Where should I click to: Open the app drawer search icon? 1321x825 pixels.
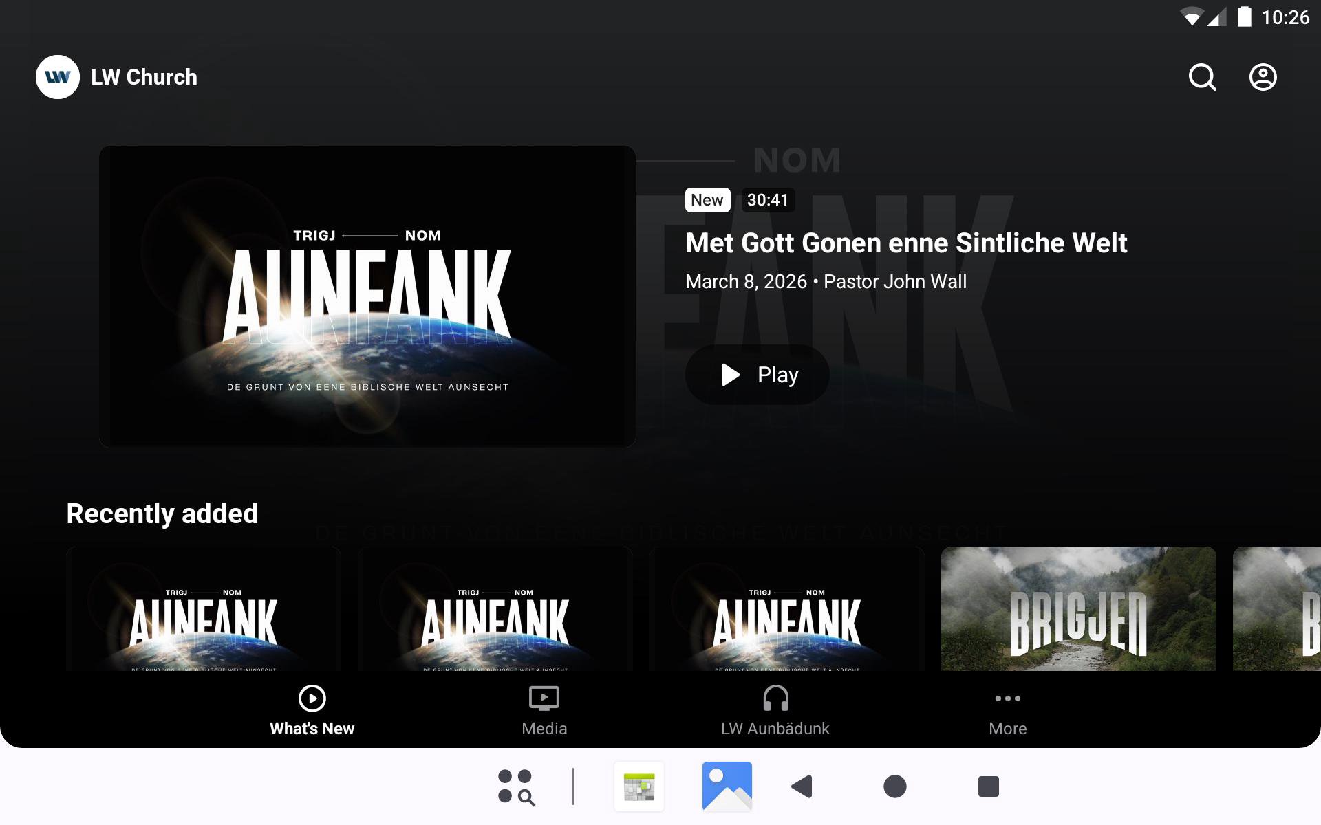(x=516, y=786)
